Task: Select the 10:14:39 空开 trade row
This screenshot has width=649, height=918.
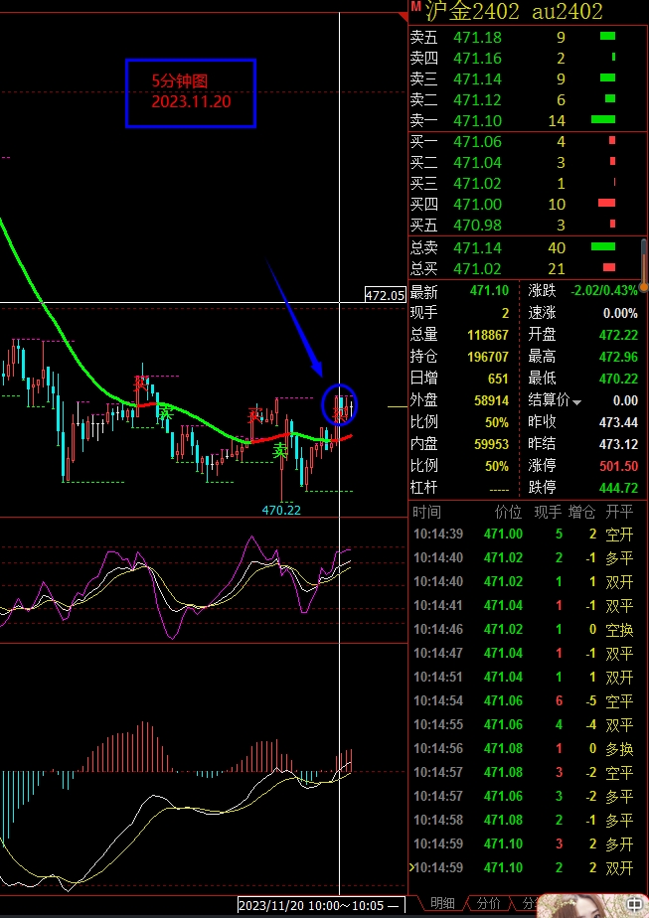Action: [x=524, y=534]
